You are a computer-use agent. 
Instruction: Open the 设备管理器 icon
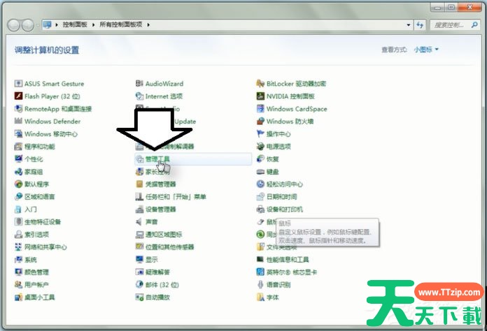click(x=139, y=209)
